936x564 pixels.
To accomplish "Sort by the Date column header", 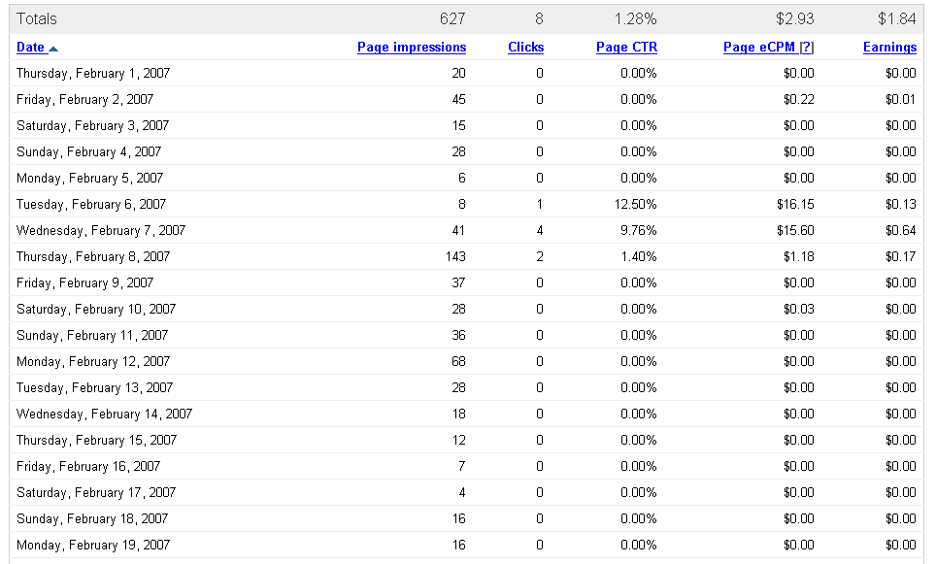I will [30, 48].
